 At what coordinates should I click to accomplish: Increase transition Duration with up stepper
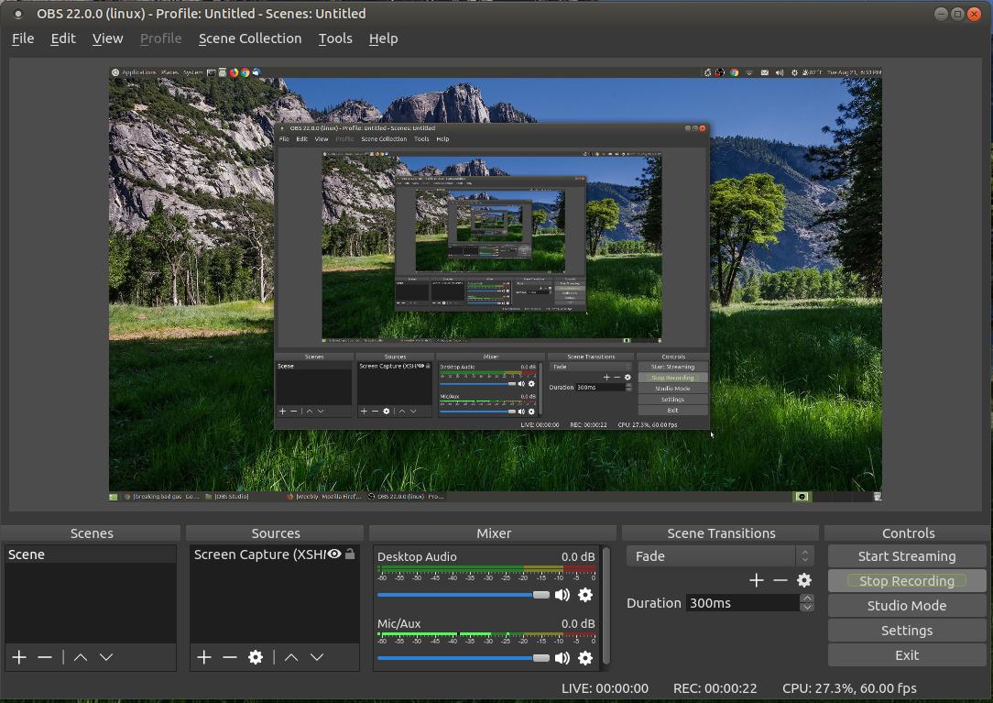[805, 598]
